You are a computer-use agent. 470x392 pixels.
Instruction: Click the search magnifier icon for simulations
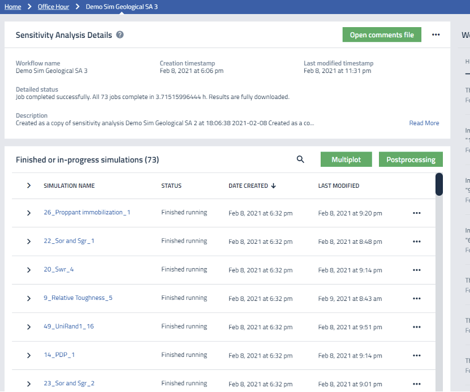301,160
